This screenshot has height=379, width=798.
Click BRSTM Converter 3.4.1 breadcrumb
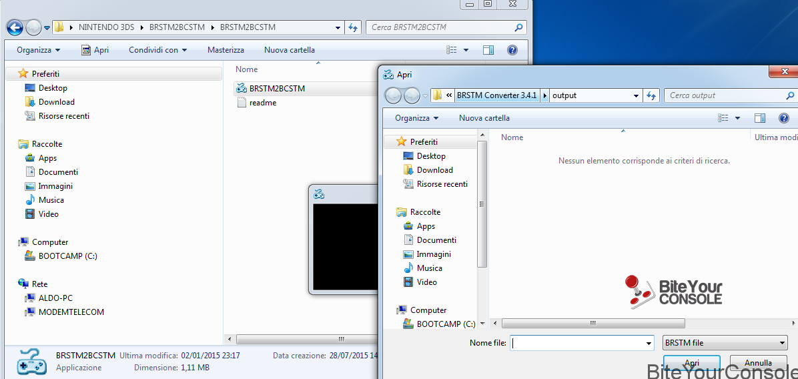496,95
